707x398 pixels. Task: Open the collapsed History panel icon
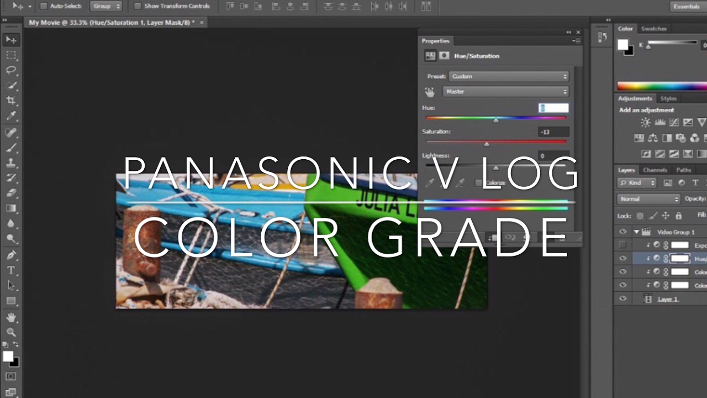point(602,38)
